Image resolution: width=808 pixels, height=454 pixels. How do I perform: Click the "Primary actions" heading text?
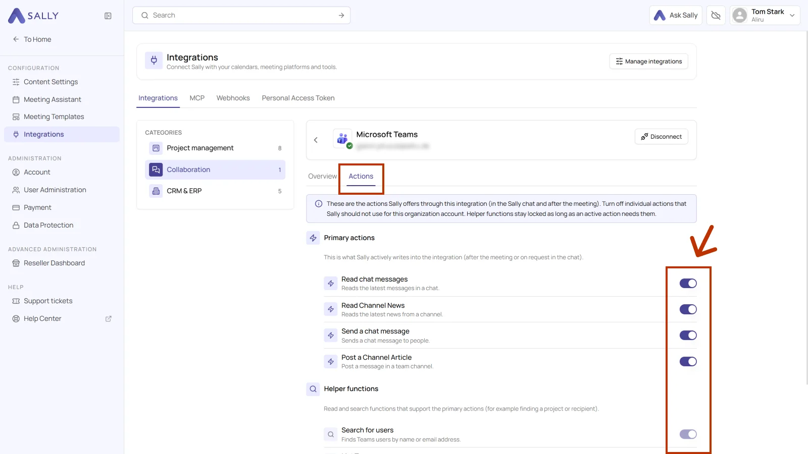coord(349,238)
